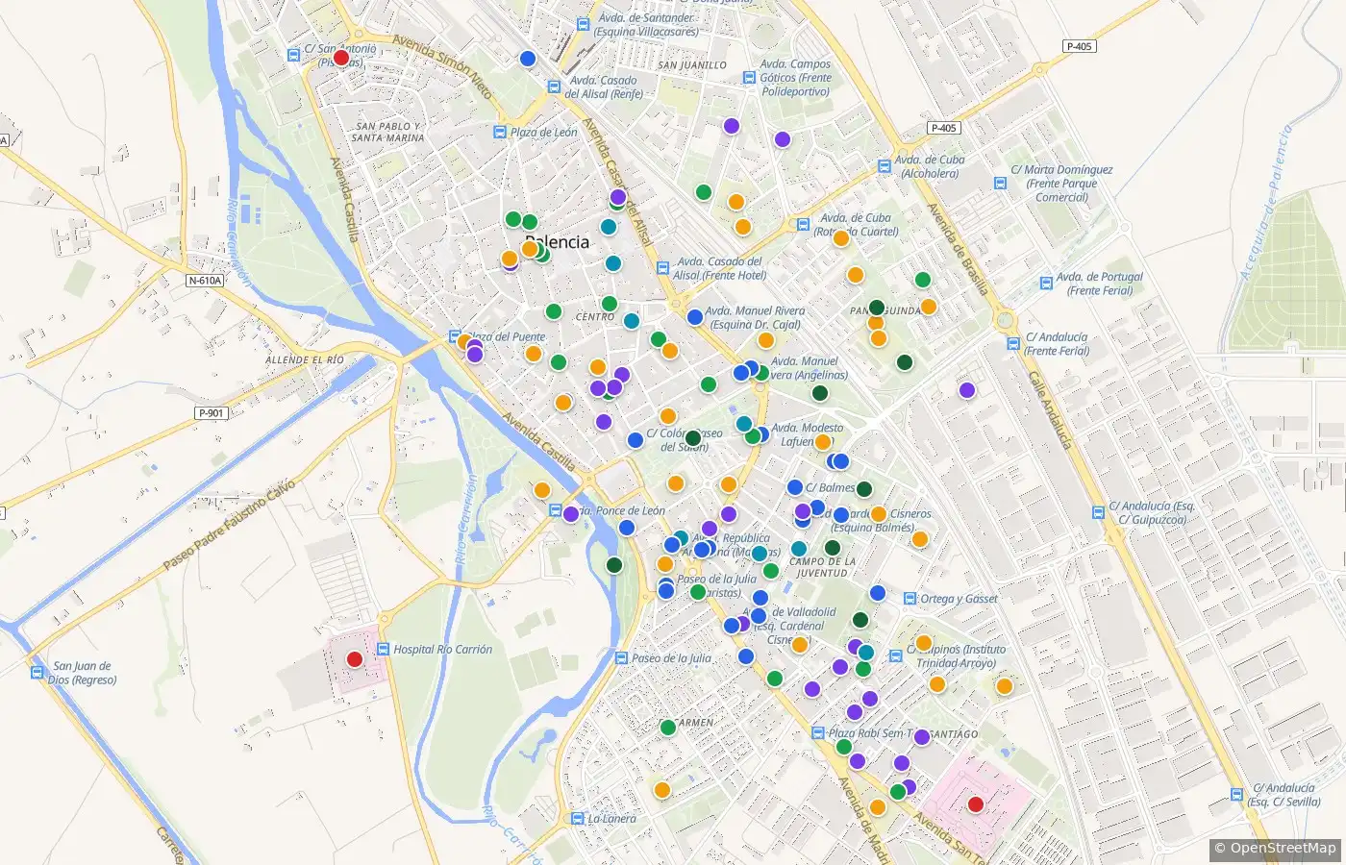Open the Avda. Campos Góticos bus stop icon
Image resolution: width=1346 pixels, height=865 pixels.
(x=749, y=78)
